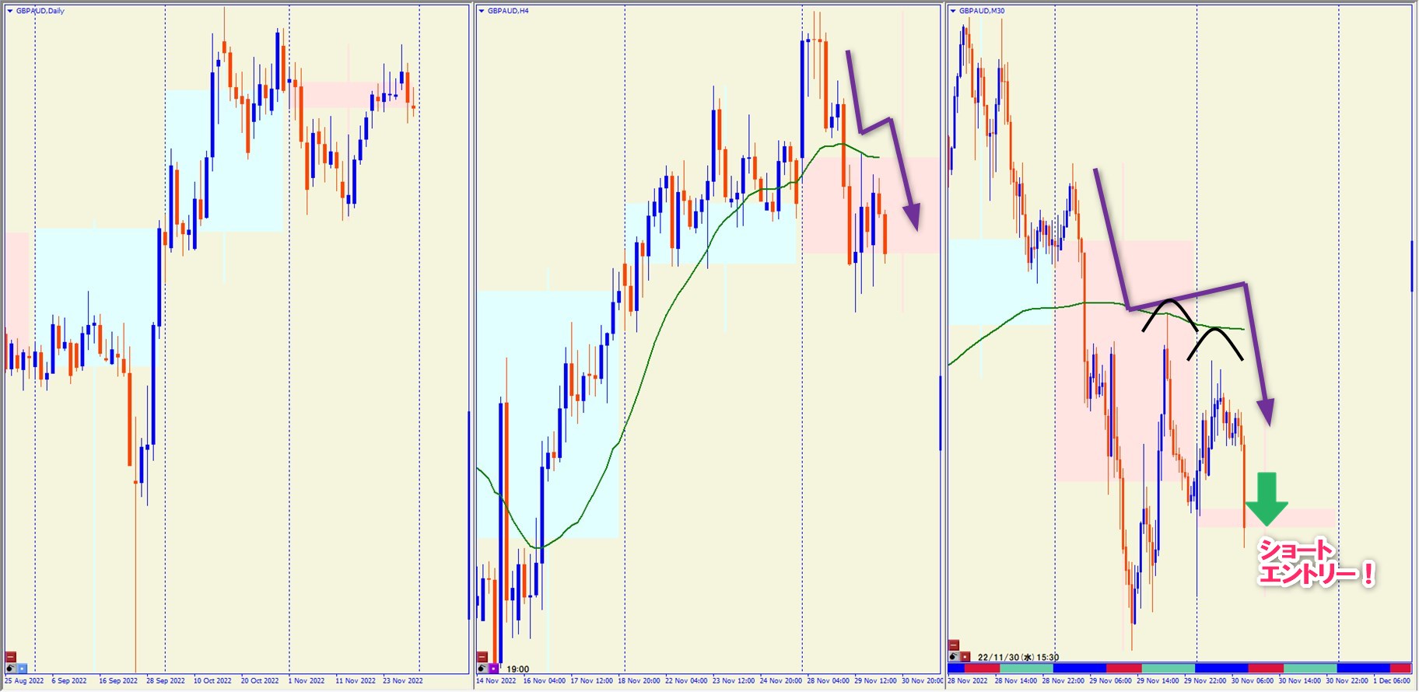Click the purple square icon in H4 chart

pyautogui.click(x=493, y=668)
